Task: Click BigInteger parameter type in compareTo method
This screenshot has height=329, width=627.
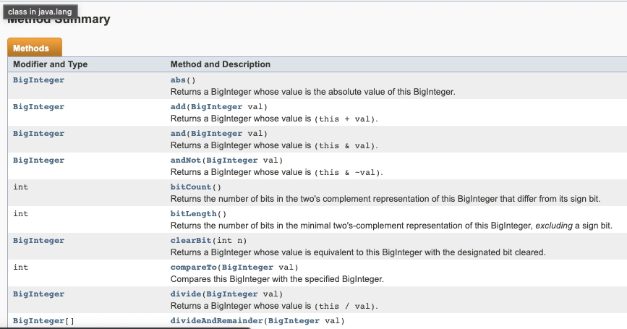Action: [x=247, y=268]
